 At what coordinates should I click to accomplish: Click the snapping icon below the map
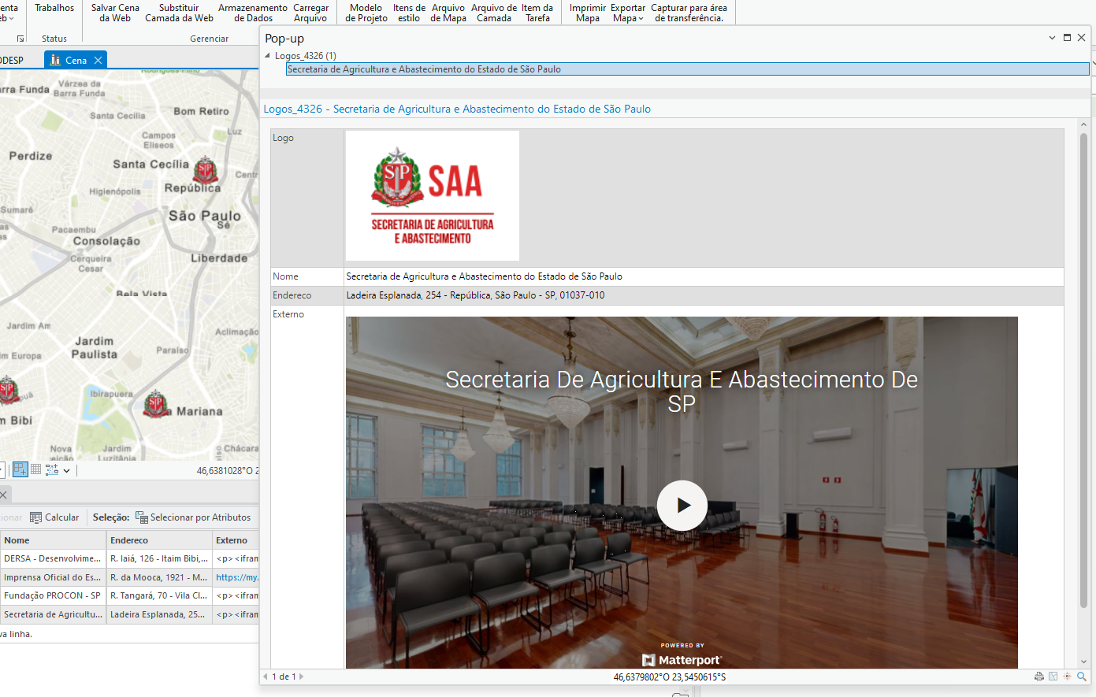(52, 469)
